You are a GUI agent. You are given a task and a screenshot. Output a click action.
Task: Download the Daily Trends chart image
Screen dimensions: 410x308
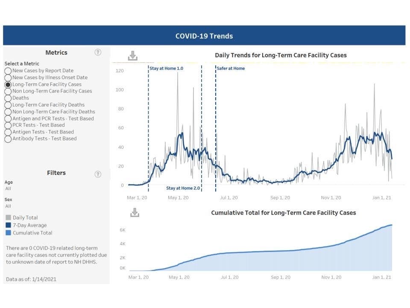click(134, 55)
